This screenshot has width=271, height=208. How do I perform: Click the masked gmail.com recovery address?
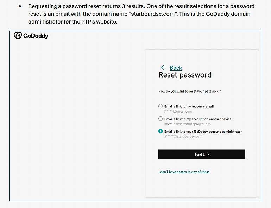point(178,112)
